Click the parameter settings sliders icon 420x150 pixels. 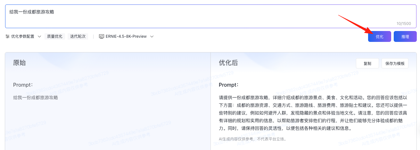click(7, 36)
